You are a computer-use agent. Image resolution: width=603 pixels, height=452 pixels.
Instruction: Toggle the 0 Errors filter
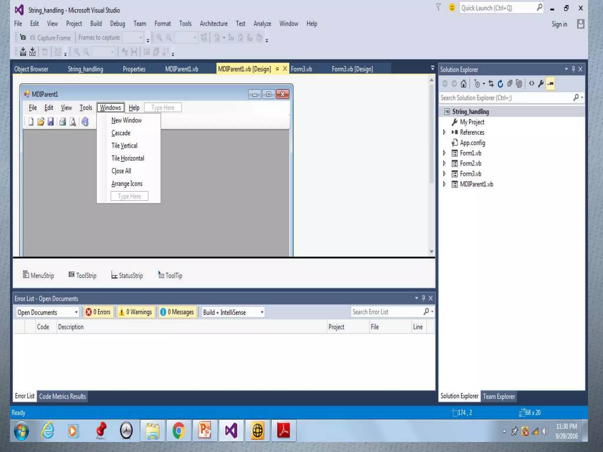[98, 312]
